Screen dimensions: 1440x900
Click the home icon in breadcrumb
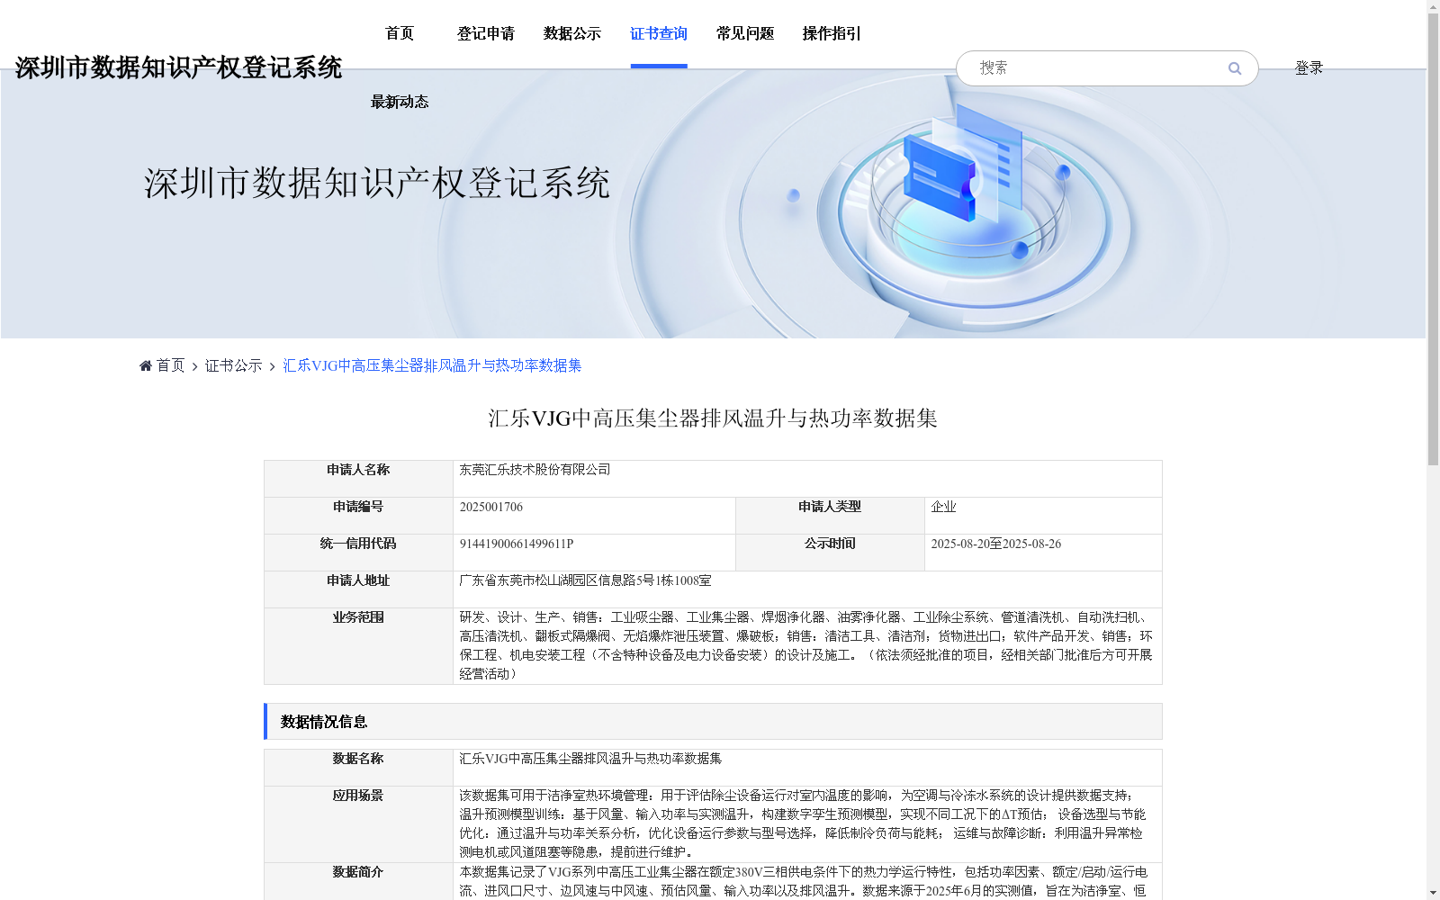(x=146, y=365)
